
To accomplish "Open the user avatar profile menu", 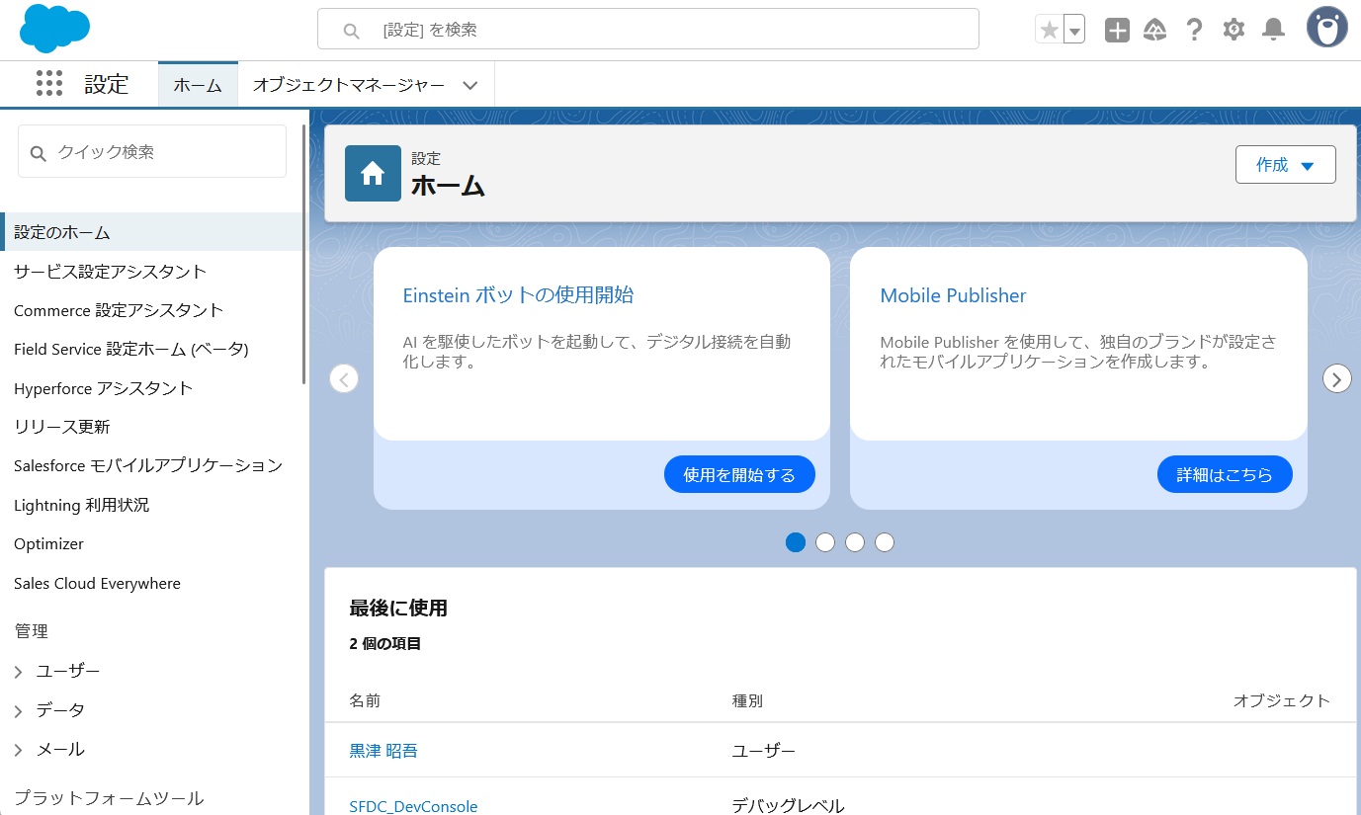I will (x=1326, y=27).
